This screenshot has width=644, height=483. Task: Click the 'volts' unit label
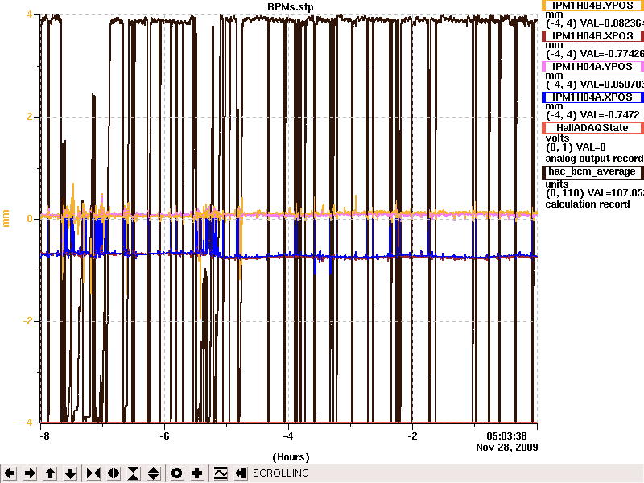pos(557,138)
